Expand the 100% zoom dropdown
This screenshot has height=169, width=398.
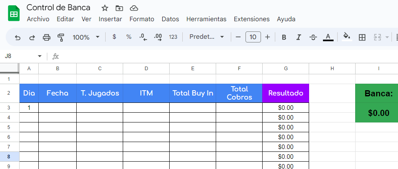(86, 38)
